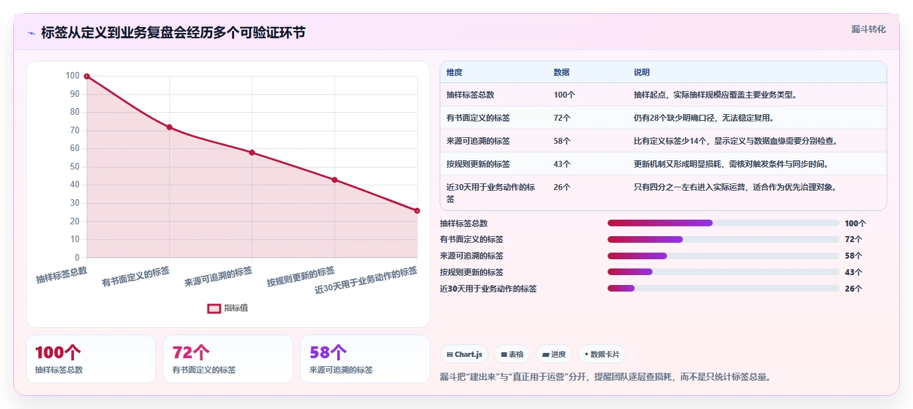Click the chart data point at 100
913x409 pixels.
[x=87, y=77]
